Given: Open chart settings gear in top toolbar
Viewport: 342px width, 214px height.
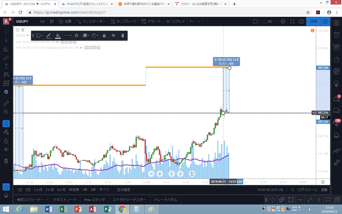Looking at the screenshot, I should (283, 21).
